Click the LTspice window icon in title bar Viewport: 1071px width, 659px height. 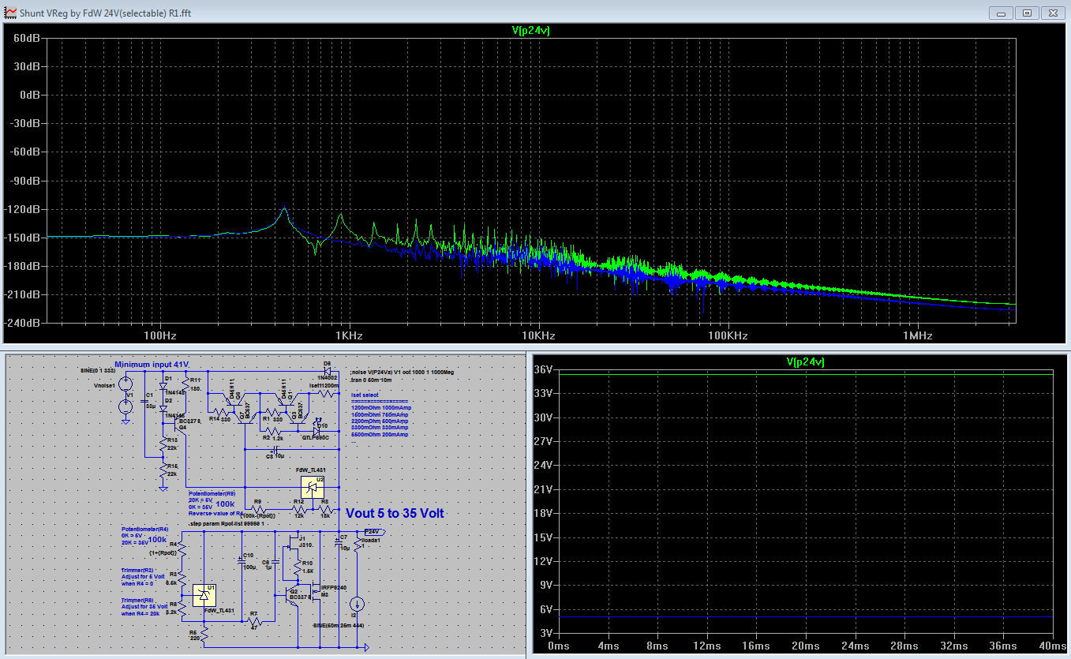pyautogui.click(x=10, y=13)
